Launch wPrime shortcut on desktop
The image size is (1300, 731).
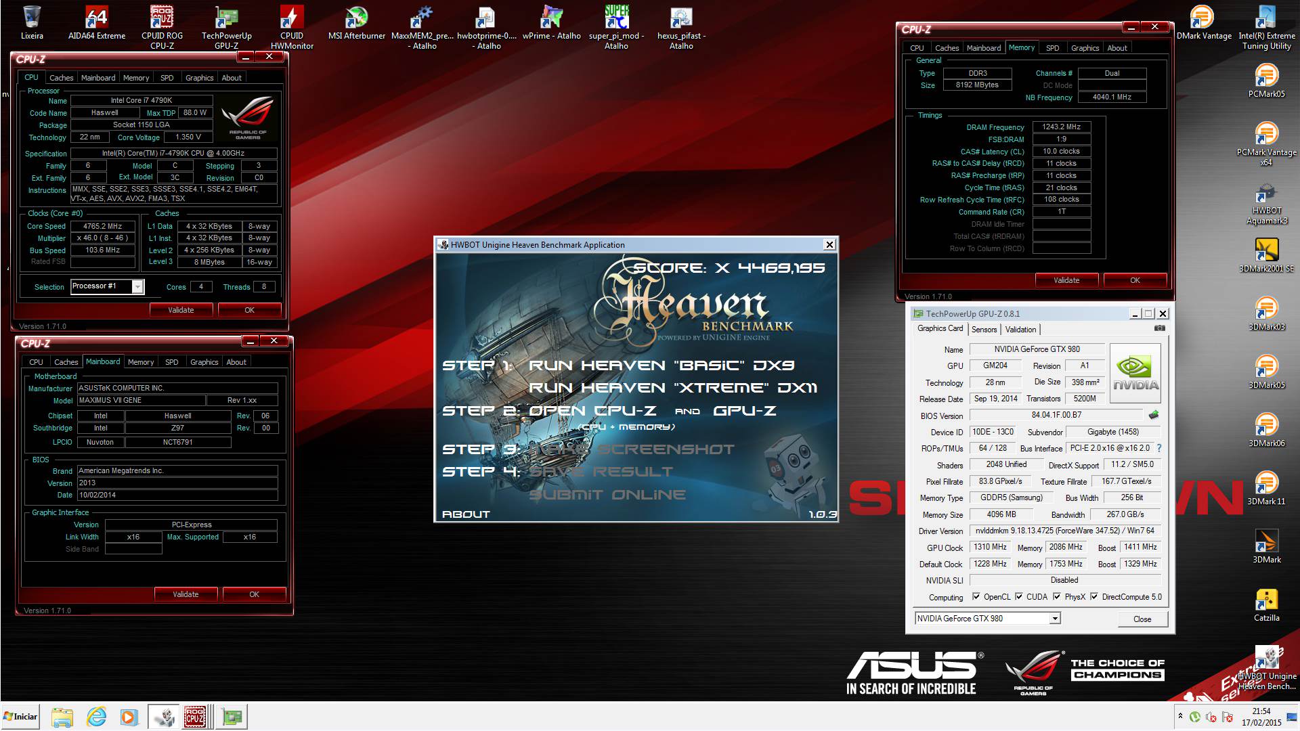click(x=552, y=23)
